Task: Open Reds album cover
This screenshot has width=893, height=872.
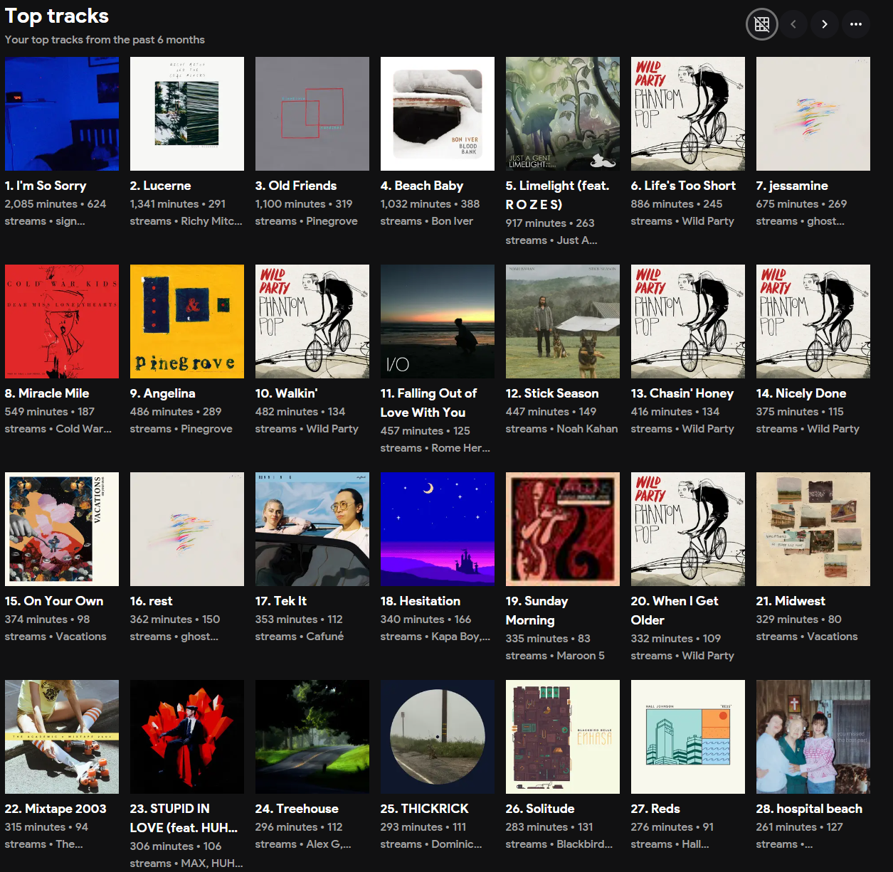Action: click(688, 737)
